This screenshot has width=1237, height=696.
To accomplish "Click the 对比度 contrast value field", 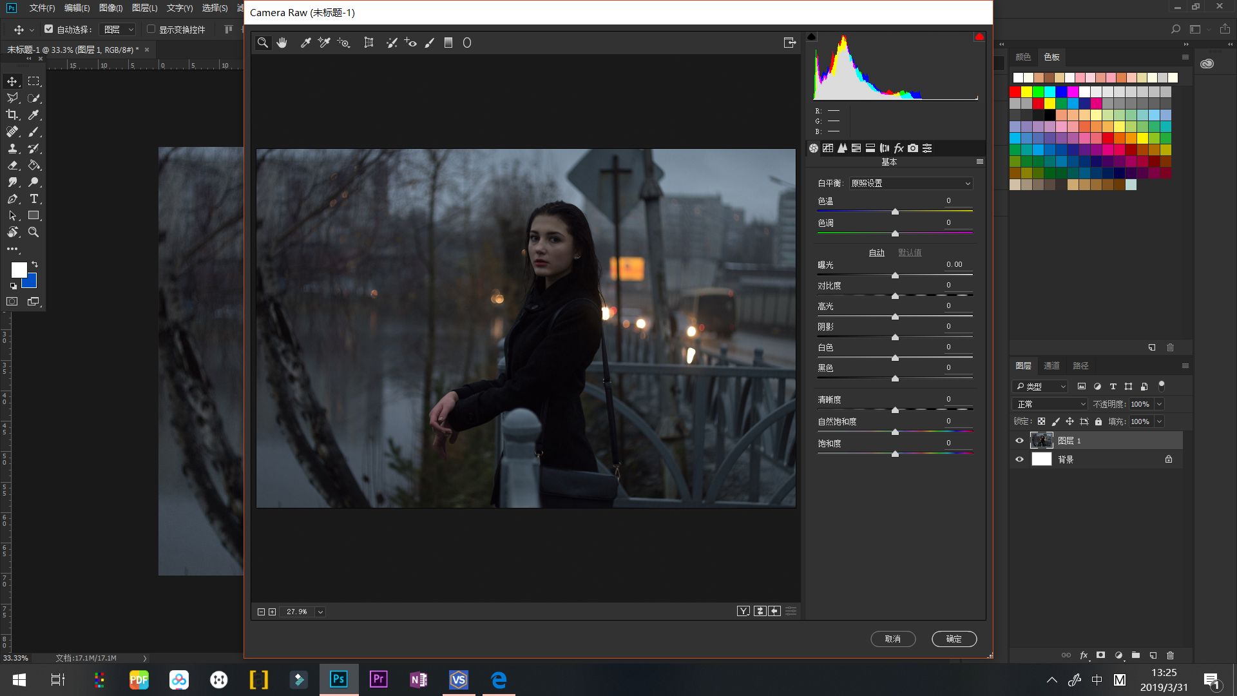I will click(x=957, y=285).
